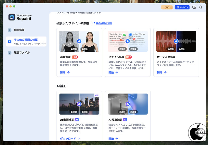Click the wrench badge on 写真修復 thumbnail

[79, 41]
